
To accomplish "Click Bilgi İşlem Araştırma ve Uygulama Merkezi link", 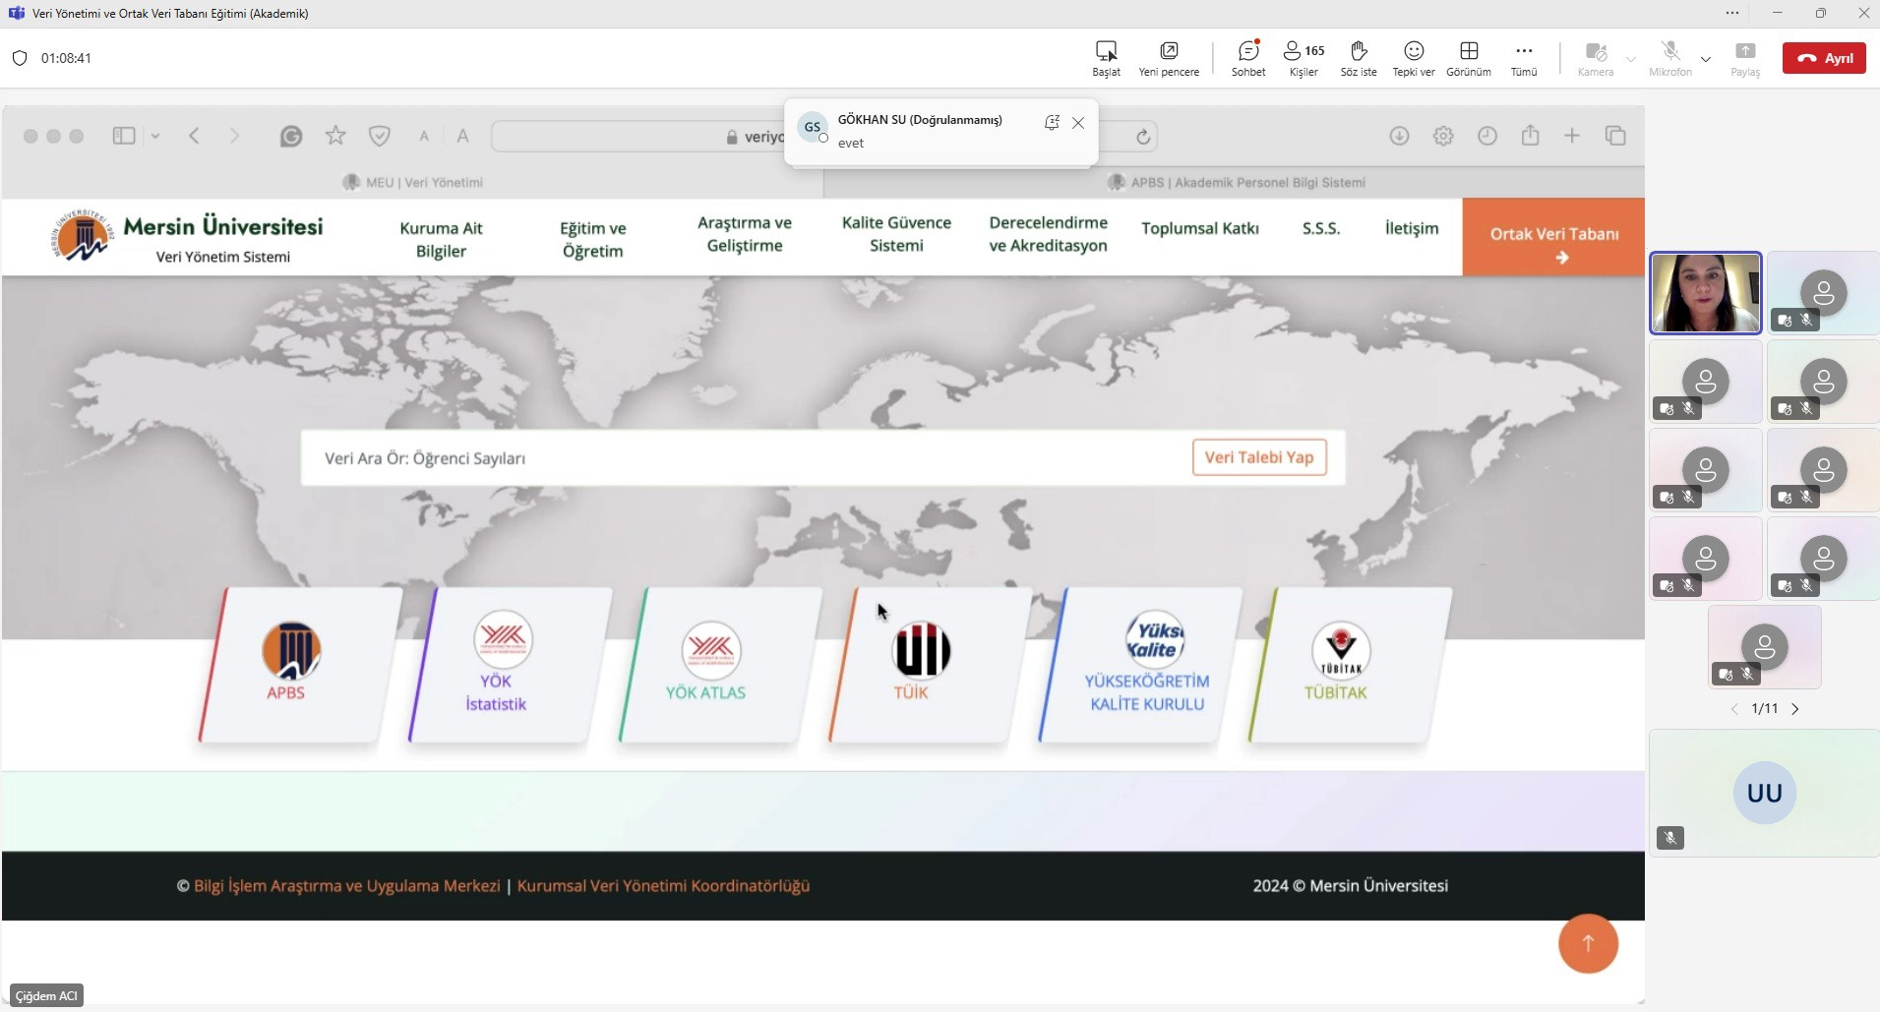I will pos(347,885).
